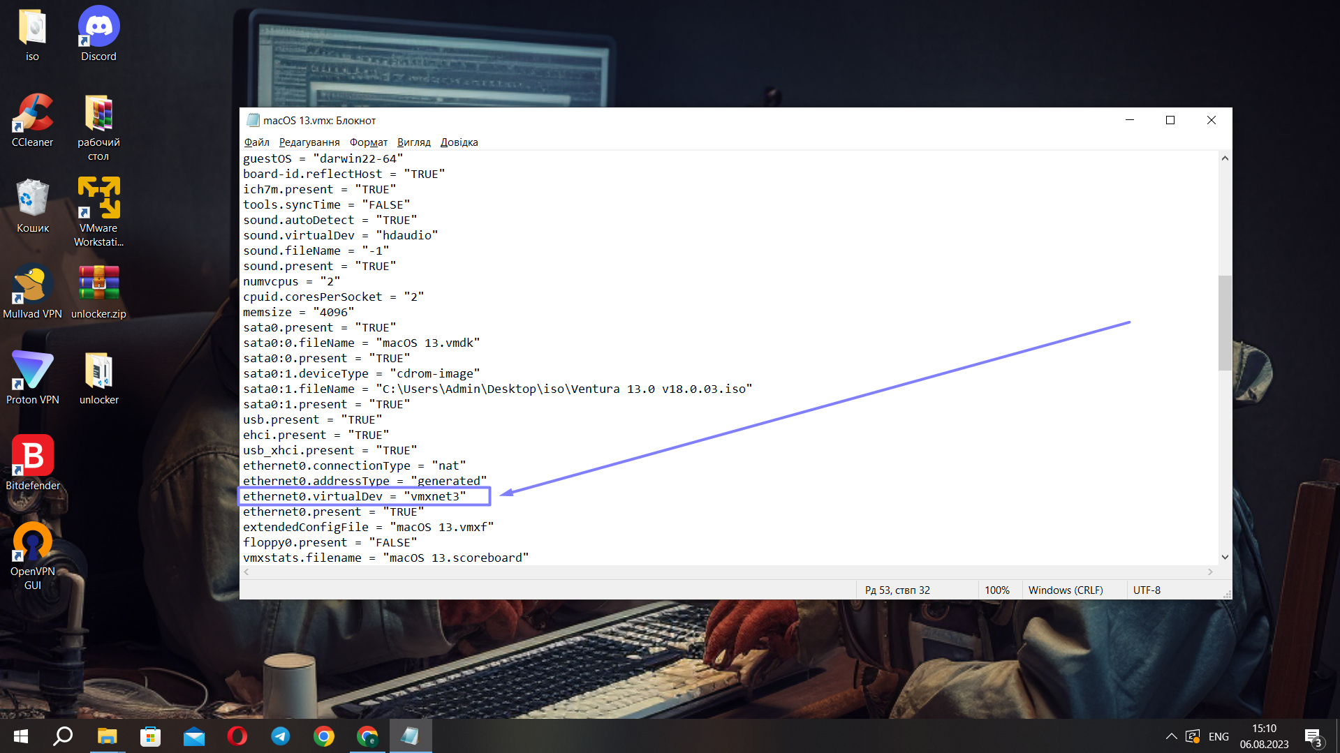Open second Chrome profile icon in taskbar

[367, 736]
